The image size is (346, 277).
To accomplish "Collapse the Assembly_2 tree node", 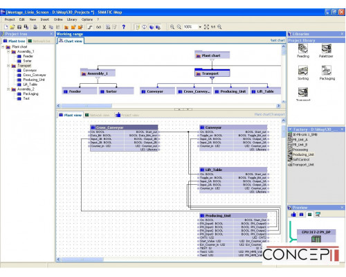I will [x=8, y=89].
